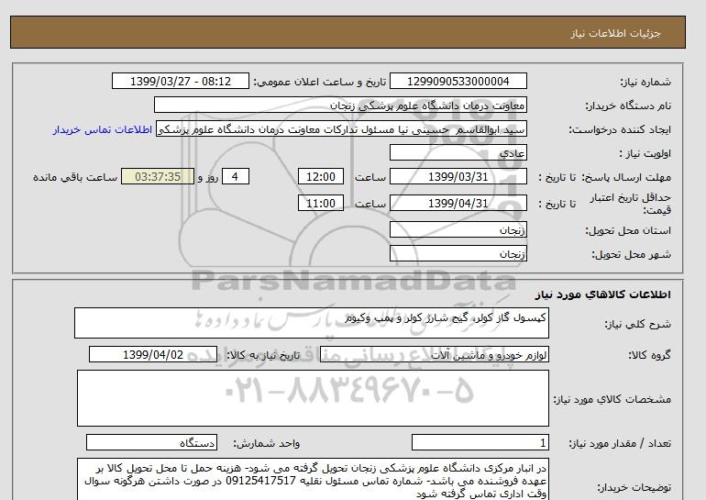Image resolution: width=706 pixels, height=500 pixels.
Task: Click remaining days field showing 4
Action: (x=236, y=176)
